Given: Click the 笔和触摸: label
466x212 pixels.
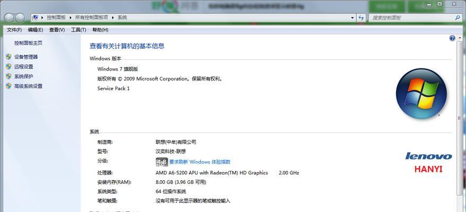Looking at the screenshot, I should 107,201.
